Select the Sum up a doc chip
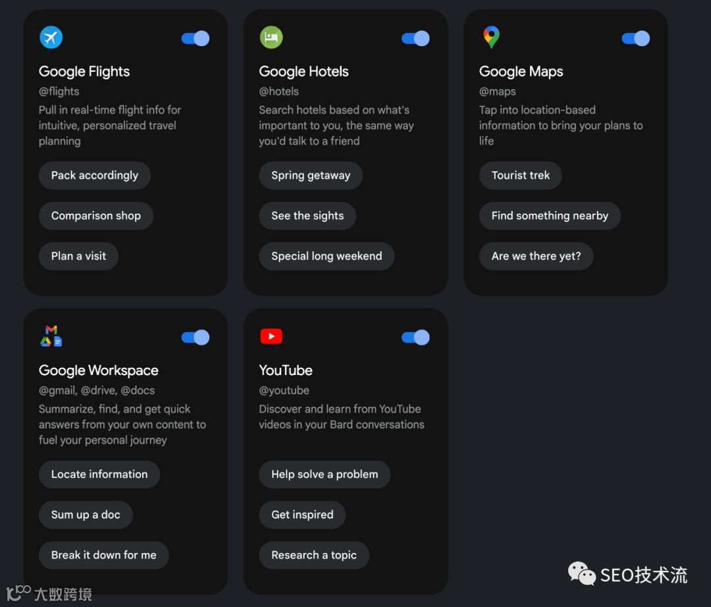Viewport: 711px width, 607px height. (x=86, y=515)
